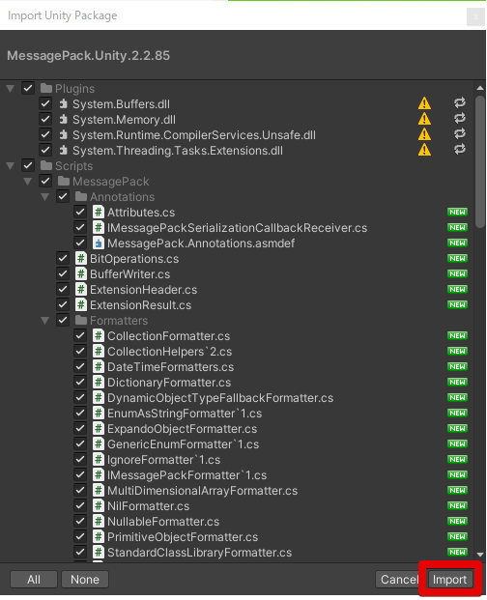Select IMessagePackFormatter`1.cs file name
487x600 pixels.
(187, 474)
